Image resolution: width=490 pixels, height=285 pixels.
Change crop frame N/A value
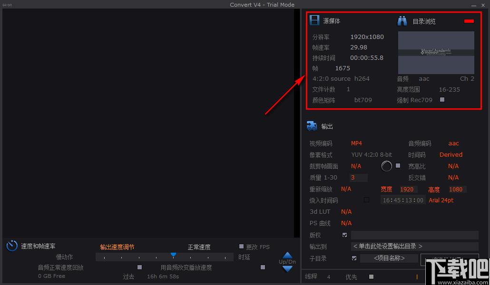click(x=356, y=166)
